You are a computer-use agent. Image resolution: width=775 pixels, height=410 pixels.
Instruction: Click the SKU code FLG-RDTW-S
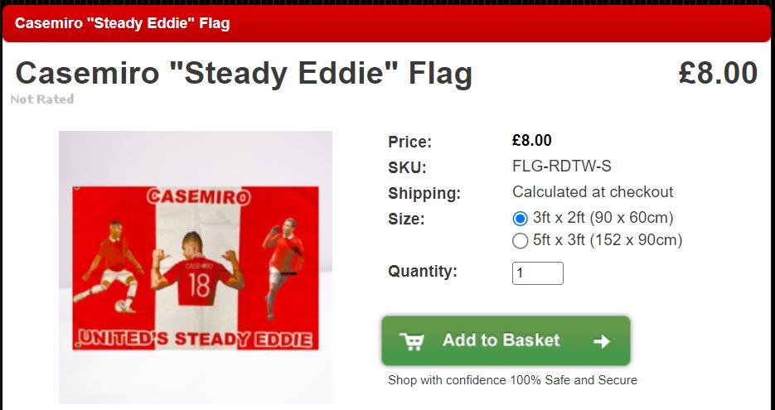pos(562,166)
